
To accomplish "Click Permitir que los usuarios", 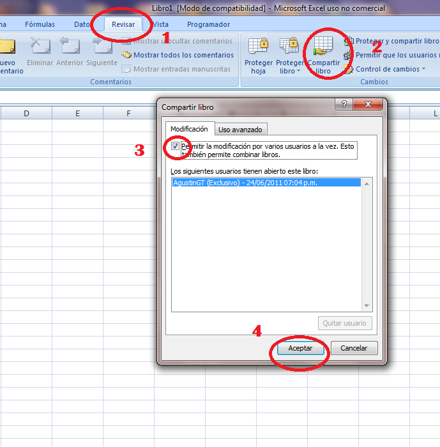I will (x=392, y=55).
